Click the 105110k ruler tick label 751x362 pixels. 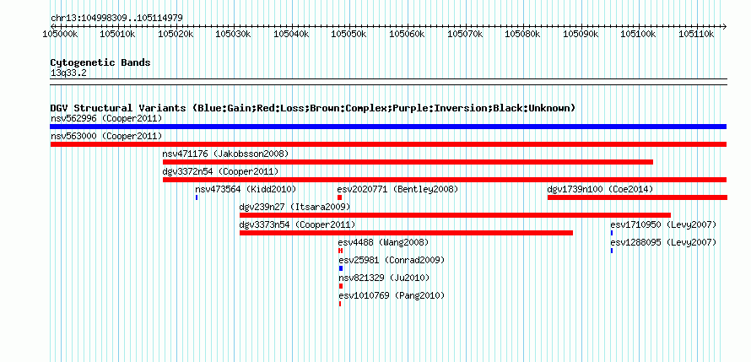pyautogui.click(x=697, y=34)
